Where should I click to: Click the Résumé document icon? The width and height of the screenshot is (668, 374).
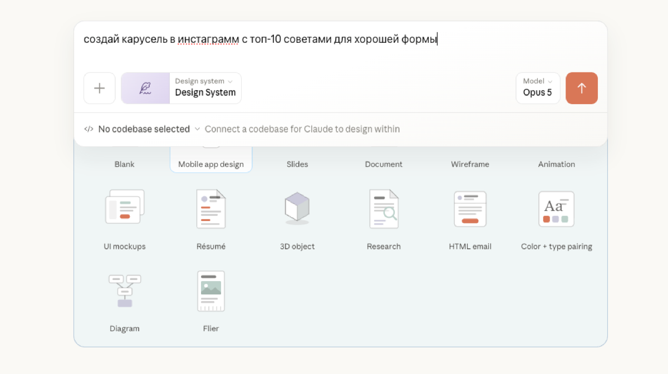tap(211, 209)
